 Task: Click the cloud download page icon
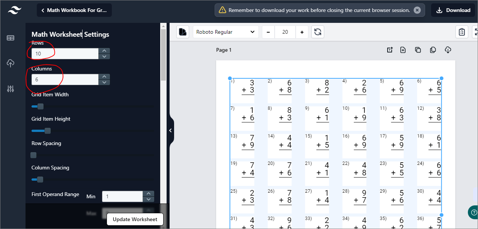pyautogui.click(x=448, y=50)
